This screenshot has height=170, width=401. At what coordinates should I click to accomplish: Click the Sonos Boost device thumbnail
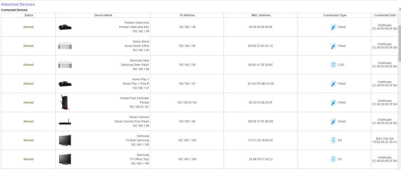tap(65, 46)
